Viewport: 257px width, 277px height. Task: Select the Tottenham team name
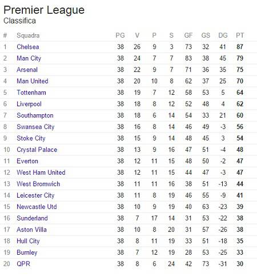[x=31, y=93]
